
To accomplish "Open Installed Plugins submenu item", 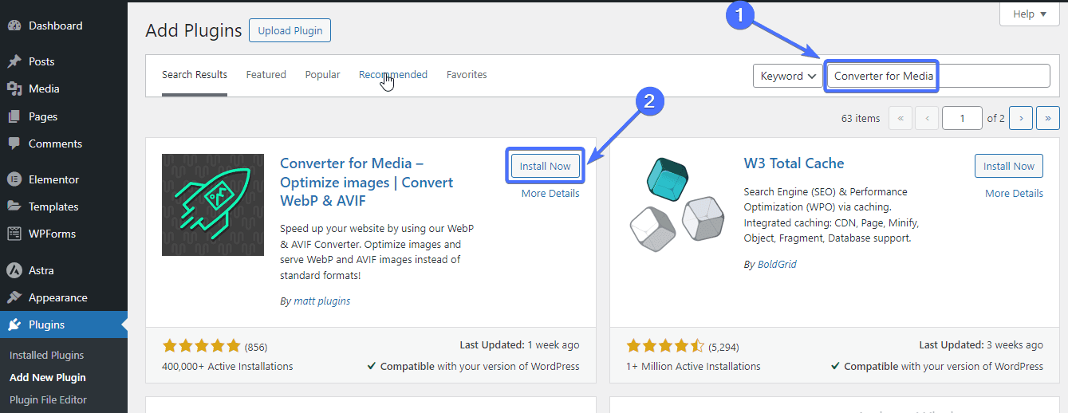I will tap(46, 355).
